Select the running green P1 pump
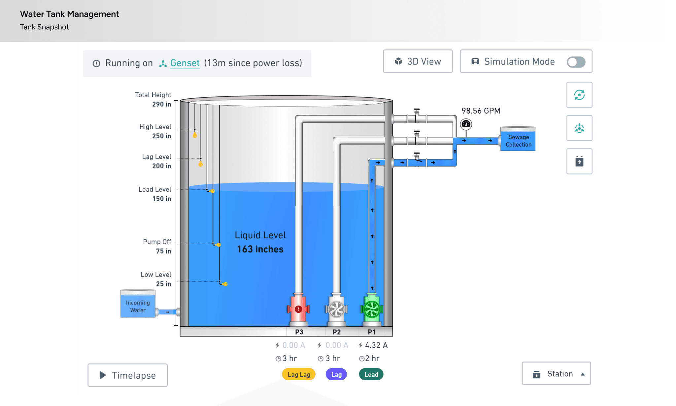676x406 pixels. coord(372,309)
